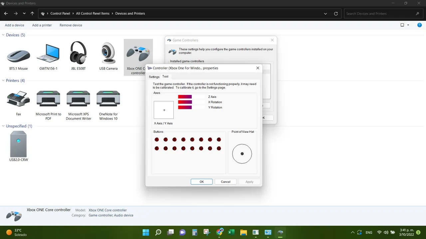Open Google Chrome from taskbar
426x239 pixels.
219,232
